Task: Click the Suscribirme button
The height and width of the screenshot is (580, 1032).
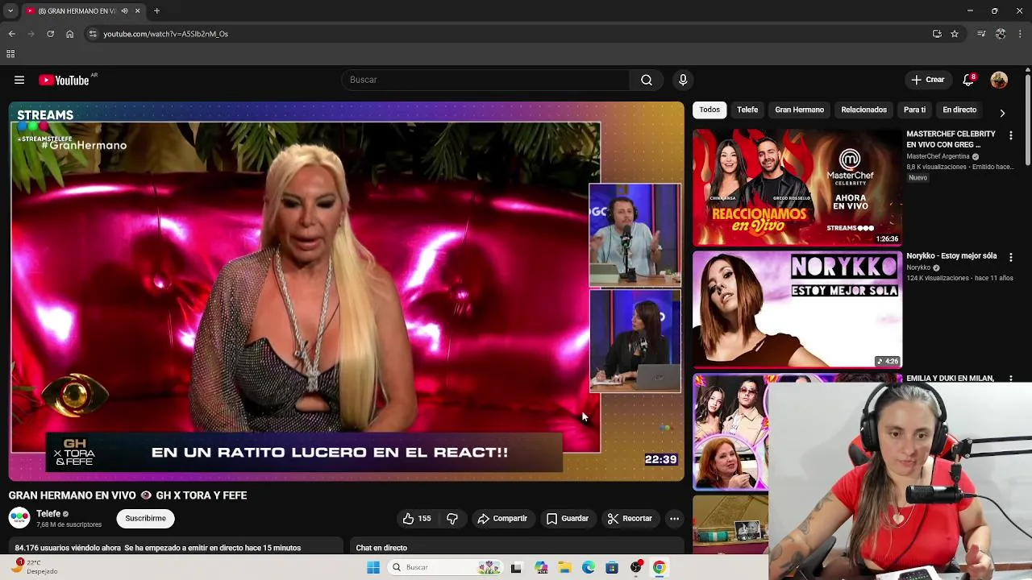Action: [x=145, y=519]
